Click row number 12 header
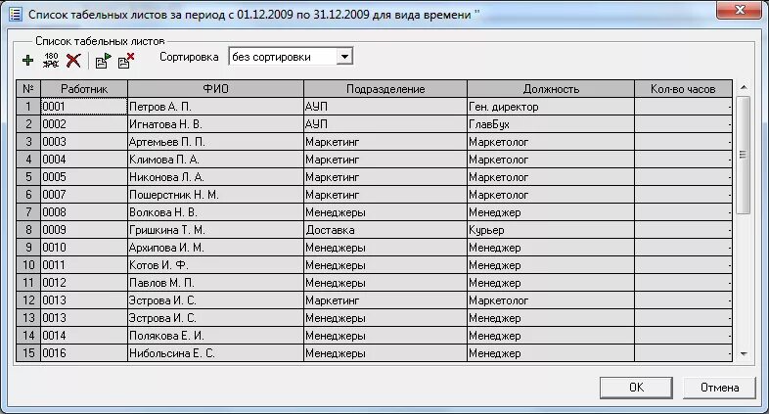The height and width of the screenshot is (414, 769). 28,300
